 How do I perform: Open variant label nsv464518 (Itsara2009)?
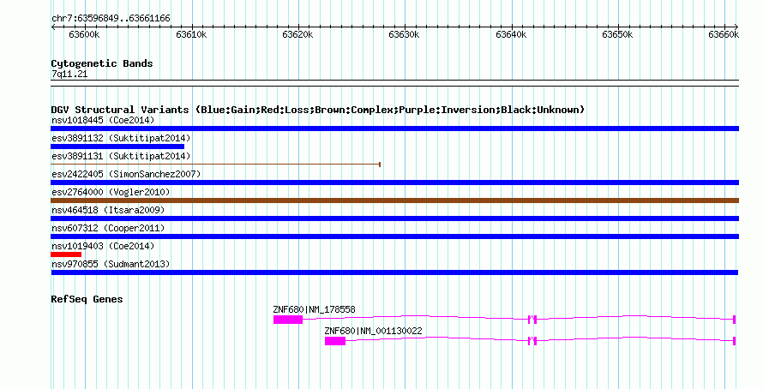click(x=108, y=210)
